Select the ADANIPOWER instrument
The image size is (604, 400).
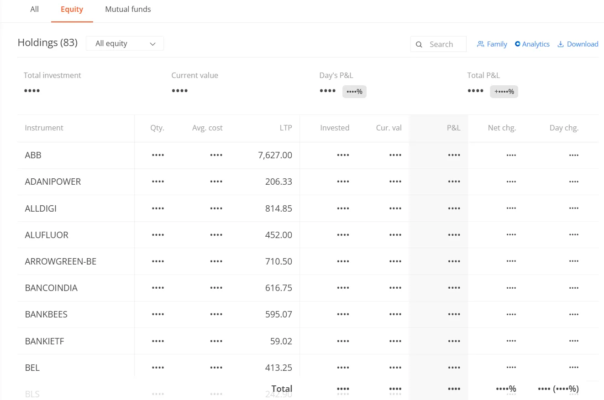pos(53,182)
